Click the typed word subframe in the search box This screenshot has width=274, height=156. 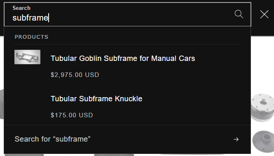click(x=30, y=18)
